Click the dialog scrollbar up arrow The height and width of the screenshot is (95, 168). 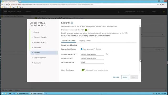(140, 26)
